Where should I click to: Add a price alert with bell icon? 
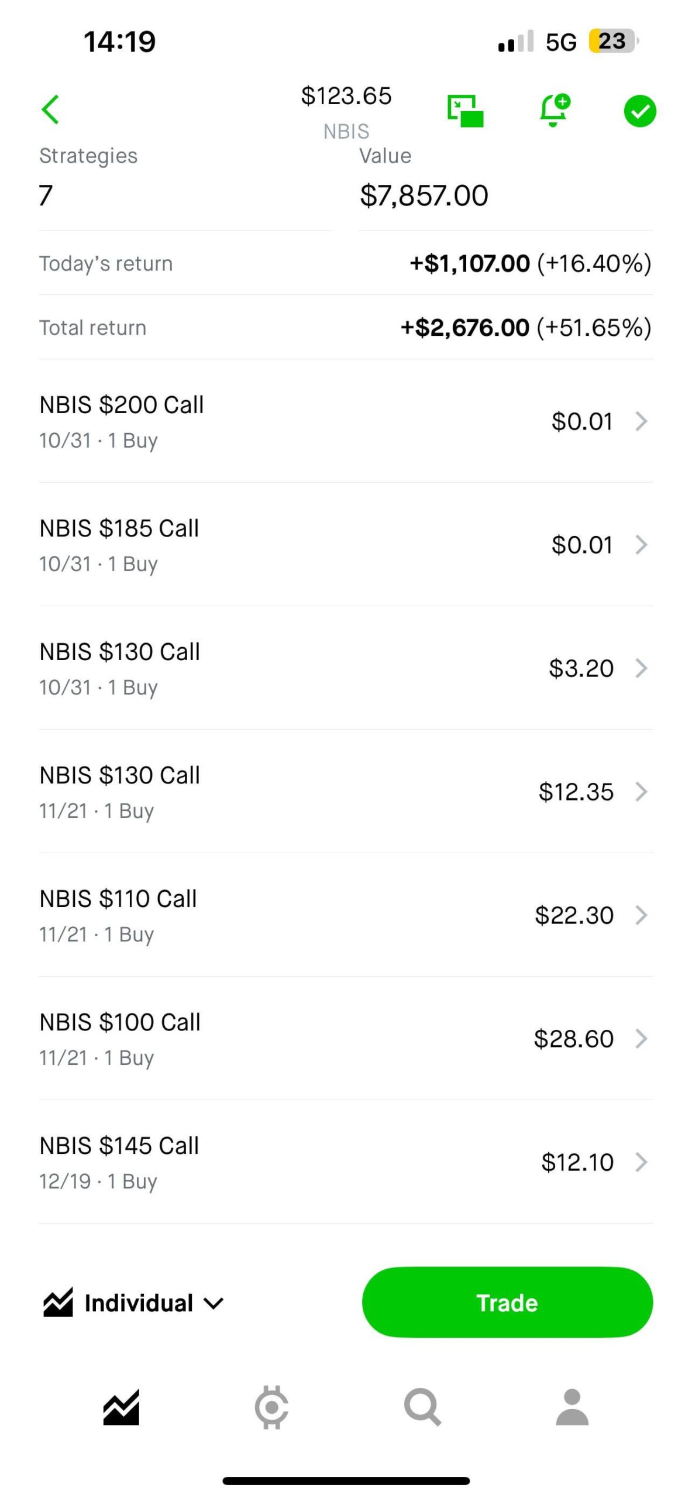[x=553, y=110]
